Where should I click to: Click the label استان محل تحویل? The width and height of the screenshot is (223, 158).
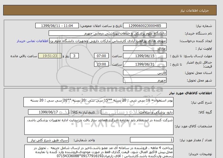point(198,73)
